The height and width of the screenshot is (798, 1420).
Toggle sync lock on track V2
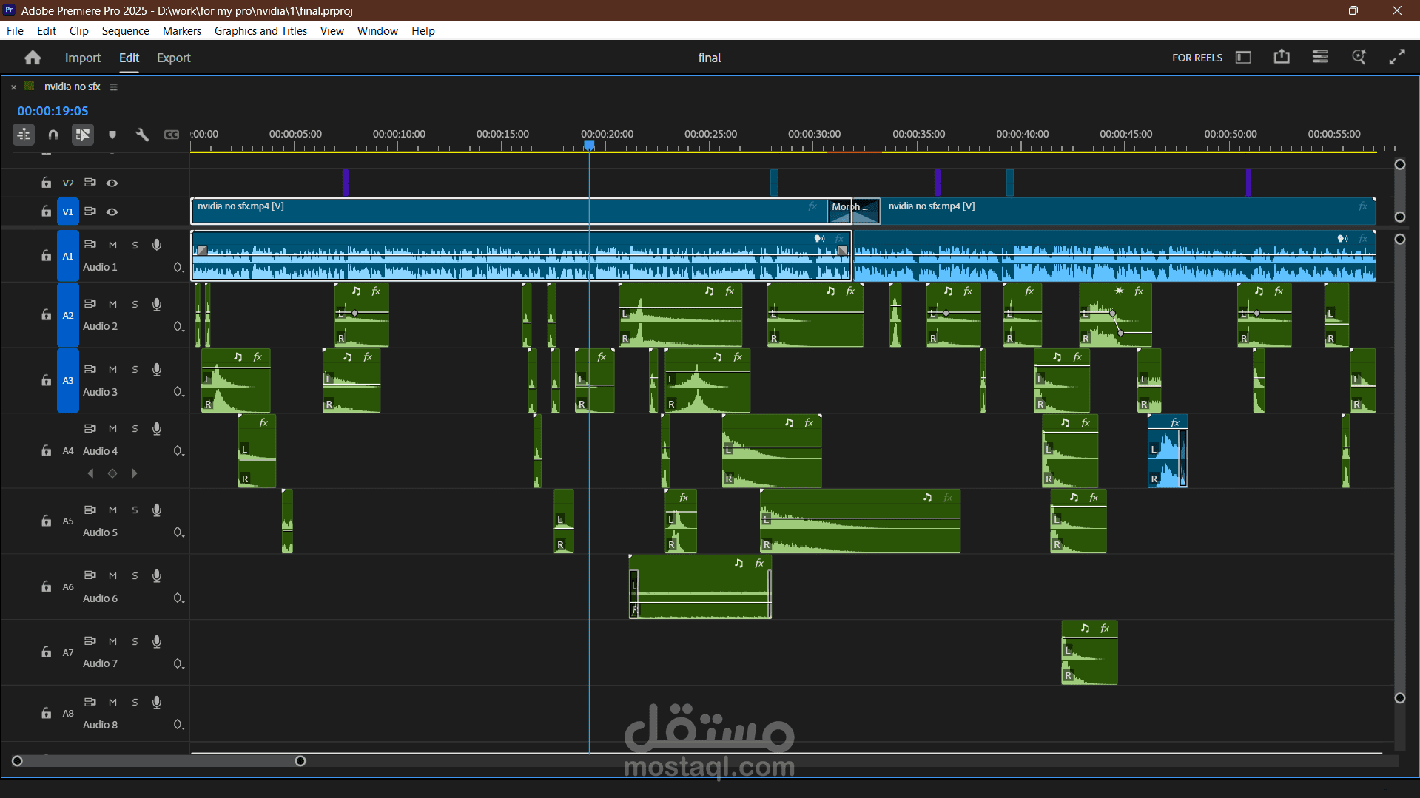[x=90, y=183]
